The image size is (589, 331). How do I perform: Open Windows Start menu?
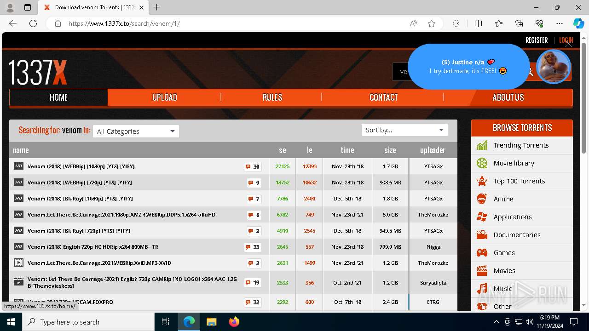11,322
